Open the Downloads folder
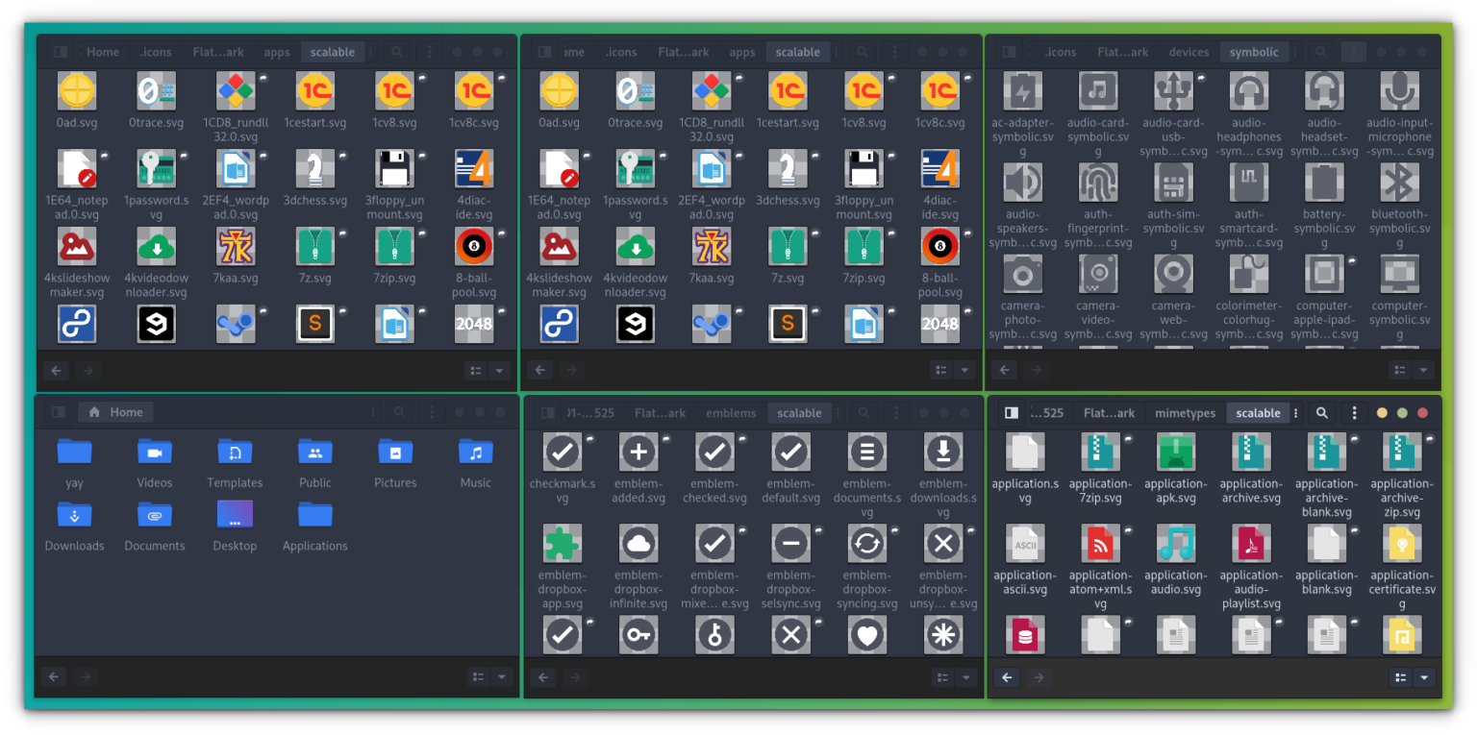The height and width of the screenshot is (735, 1477). [x=74, y=515]
